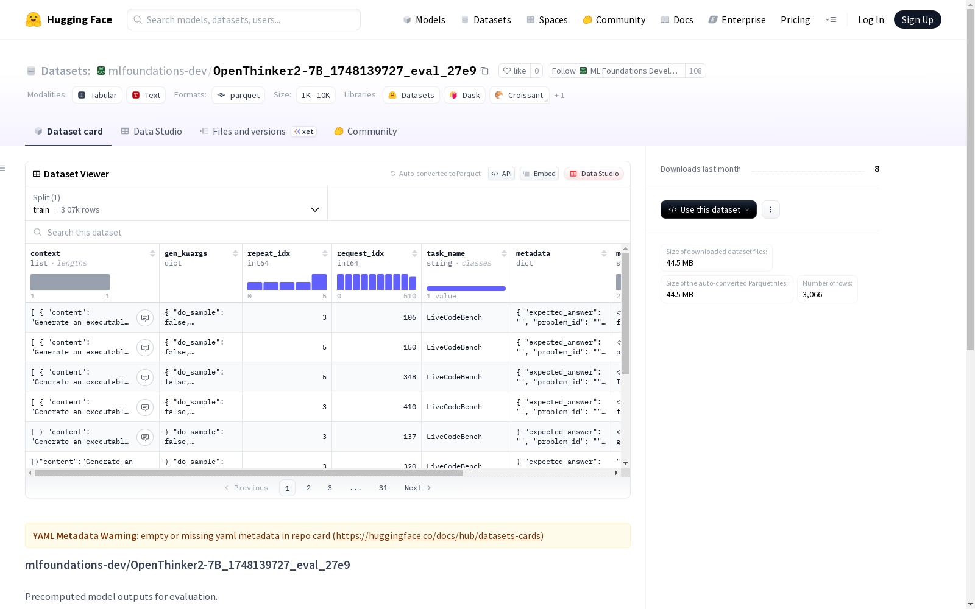This screenshot has height=609, width=975.
Task: Open the dataset Community tab
Action: click(366, 132)
